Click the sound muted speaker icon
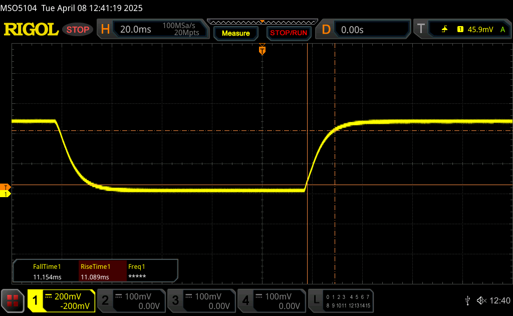The height and width of the screenshot is (316, 513). [x=481, y=300]
